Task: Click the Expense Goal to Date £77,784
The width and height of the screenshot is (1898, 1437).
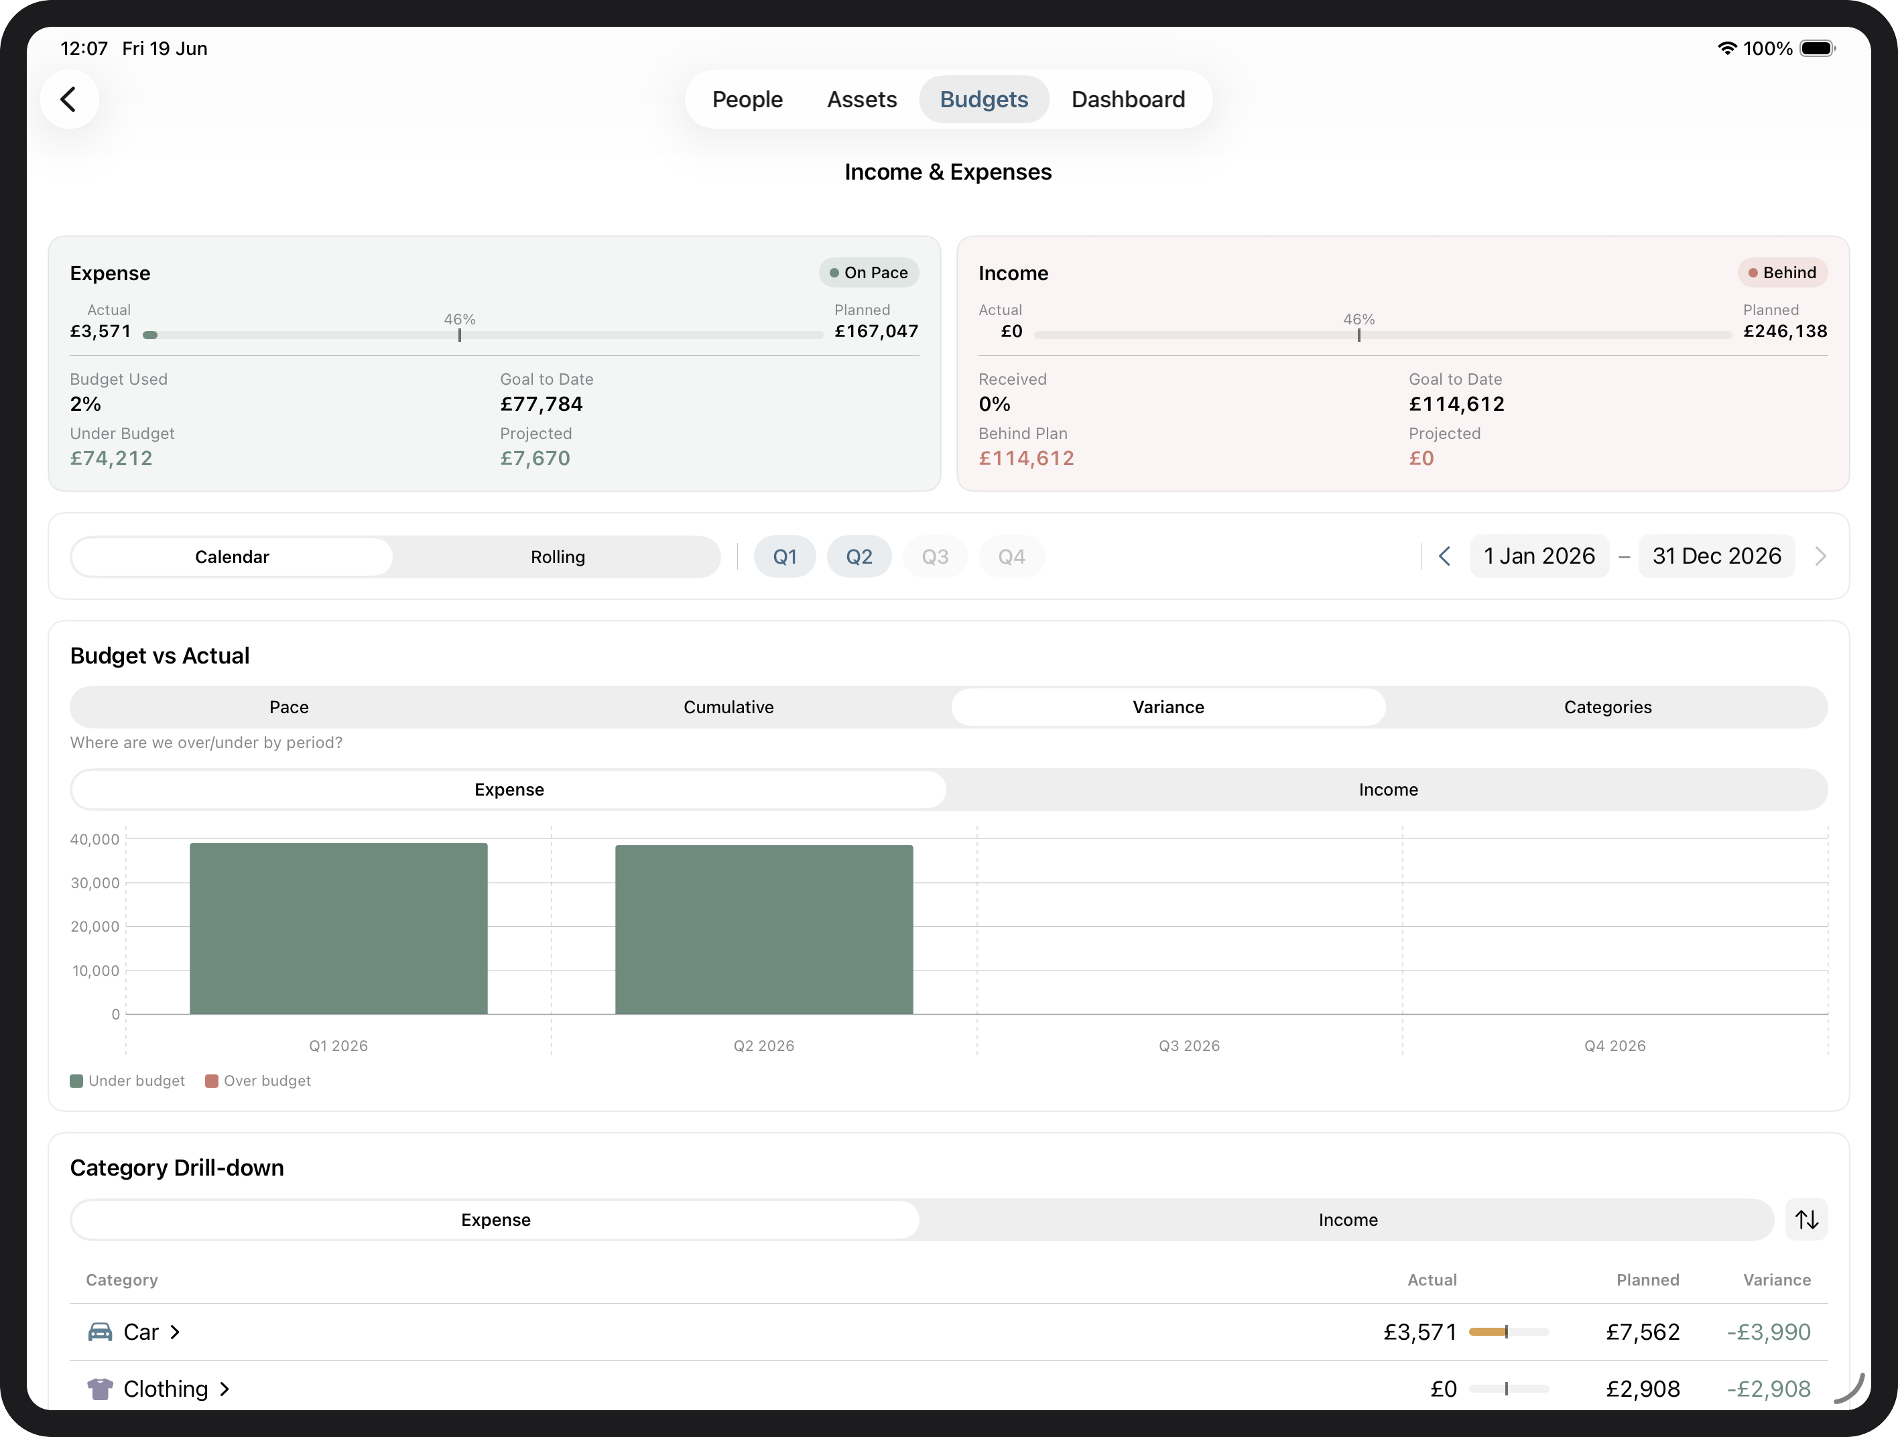Action: (x=542, y=404)
